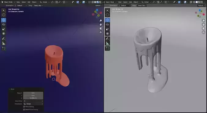Image resolution: width=207 pixels, height=113 pixels.
Task: Select the Add Cube tool in left viewport
Action: pos(4,48)
